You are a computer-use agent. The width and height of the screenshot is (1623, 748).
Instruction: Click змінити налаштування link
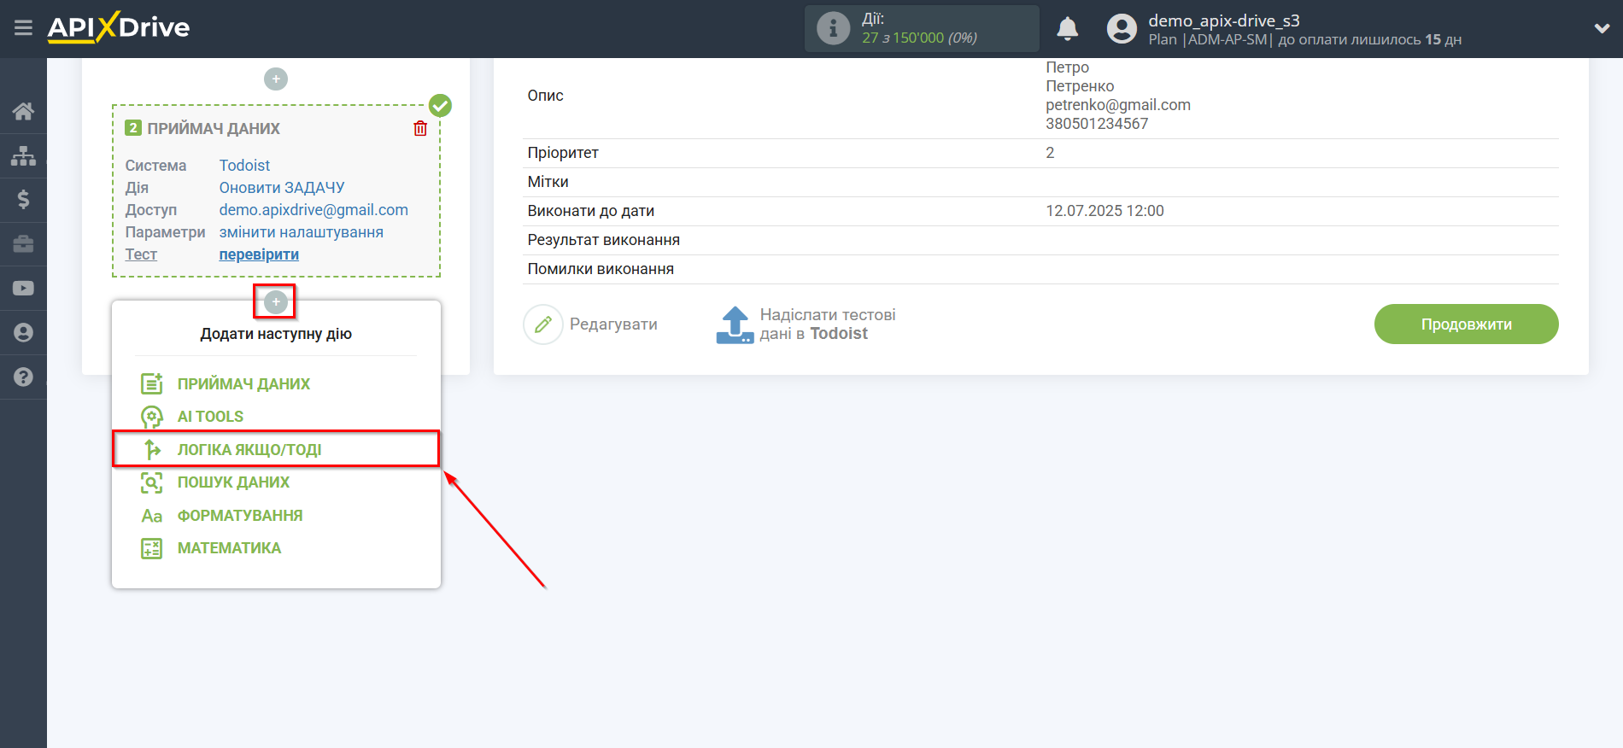point(301,232)
